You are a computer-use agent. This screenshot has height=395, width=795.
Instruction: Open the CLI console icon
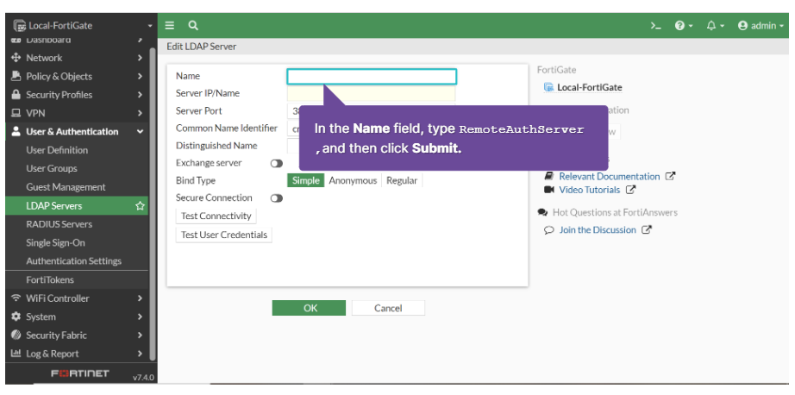click(x=656, y=26)
